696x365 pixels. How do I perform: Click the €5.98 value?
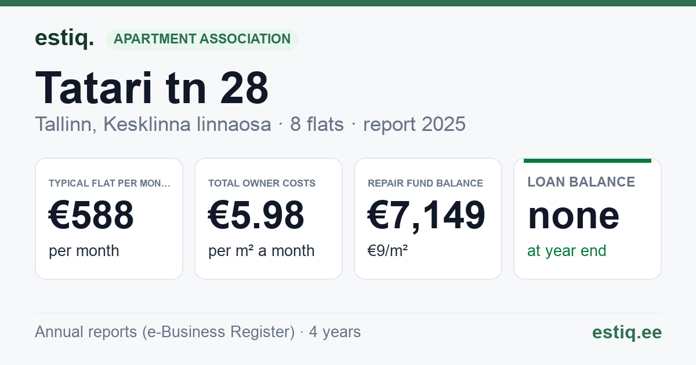256,215
